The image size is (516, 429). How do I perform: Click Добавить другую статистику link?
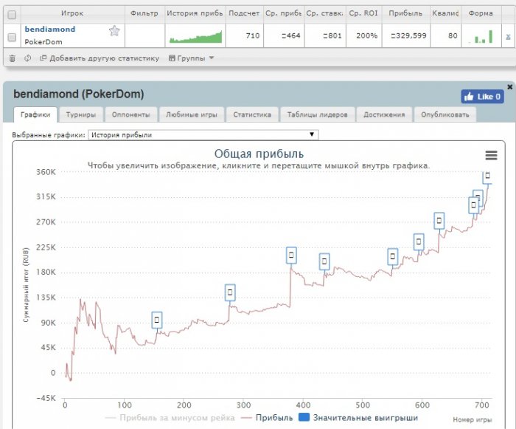(x=100, y=58)
